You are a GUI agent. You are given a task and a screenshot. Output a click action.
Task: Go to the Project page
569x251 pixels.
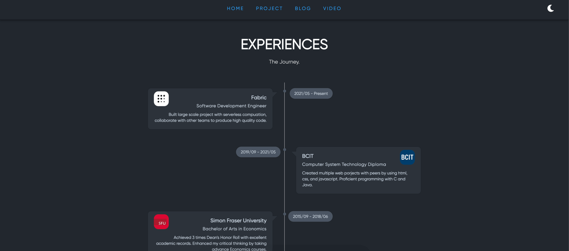269,9
